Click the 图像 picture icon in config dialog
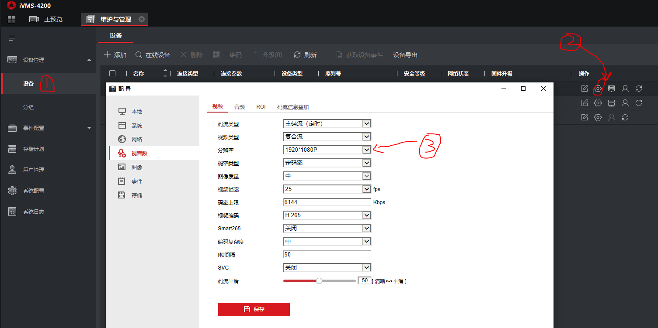 click(x=122, y=167)
